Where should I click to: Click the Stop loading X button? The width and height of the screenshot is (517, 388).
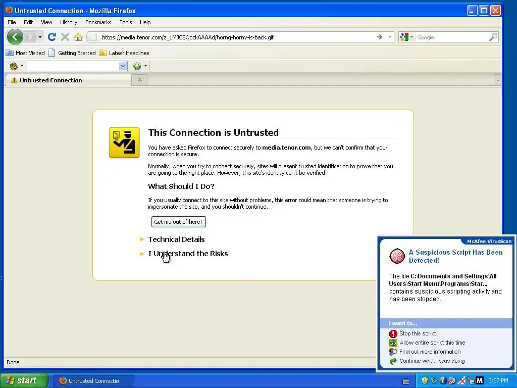[65, 37]
